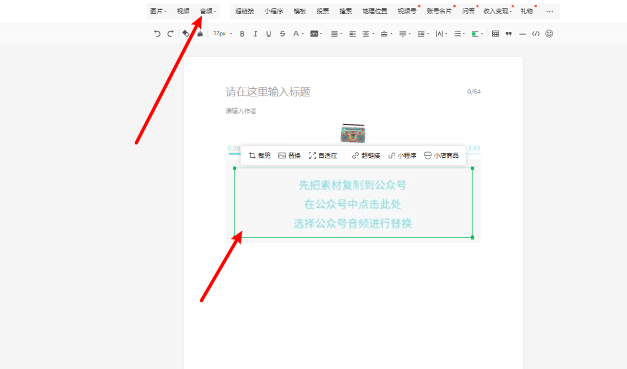Open the emoji picker
Viewport: 627px width, 369px height.
549,34
